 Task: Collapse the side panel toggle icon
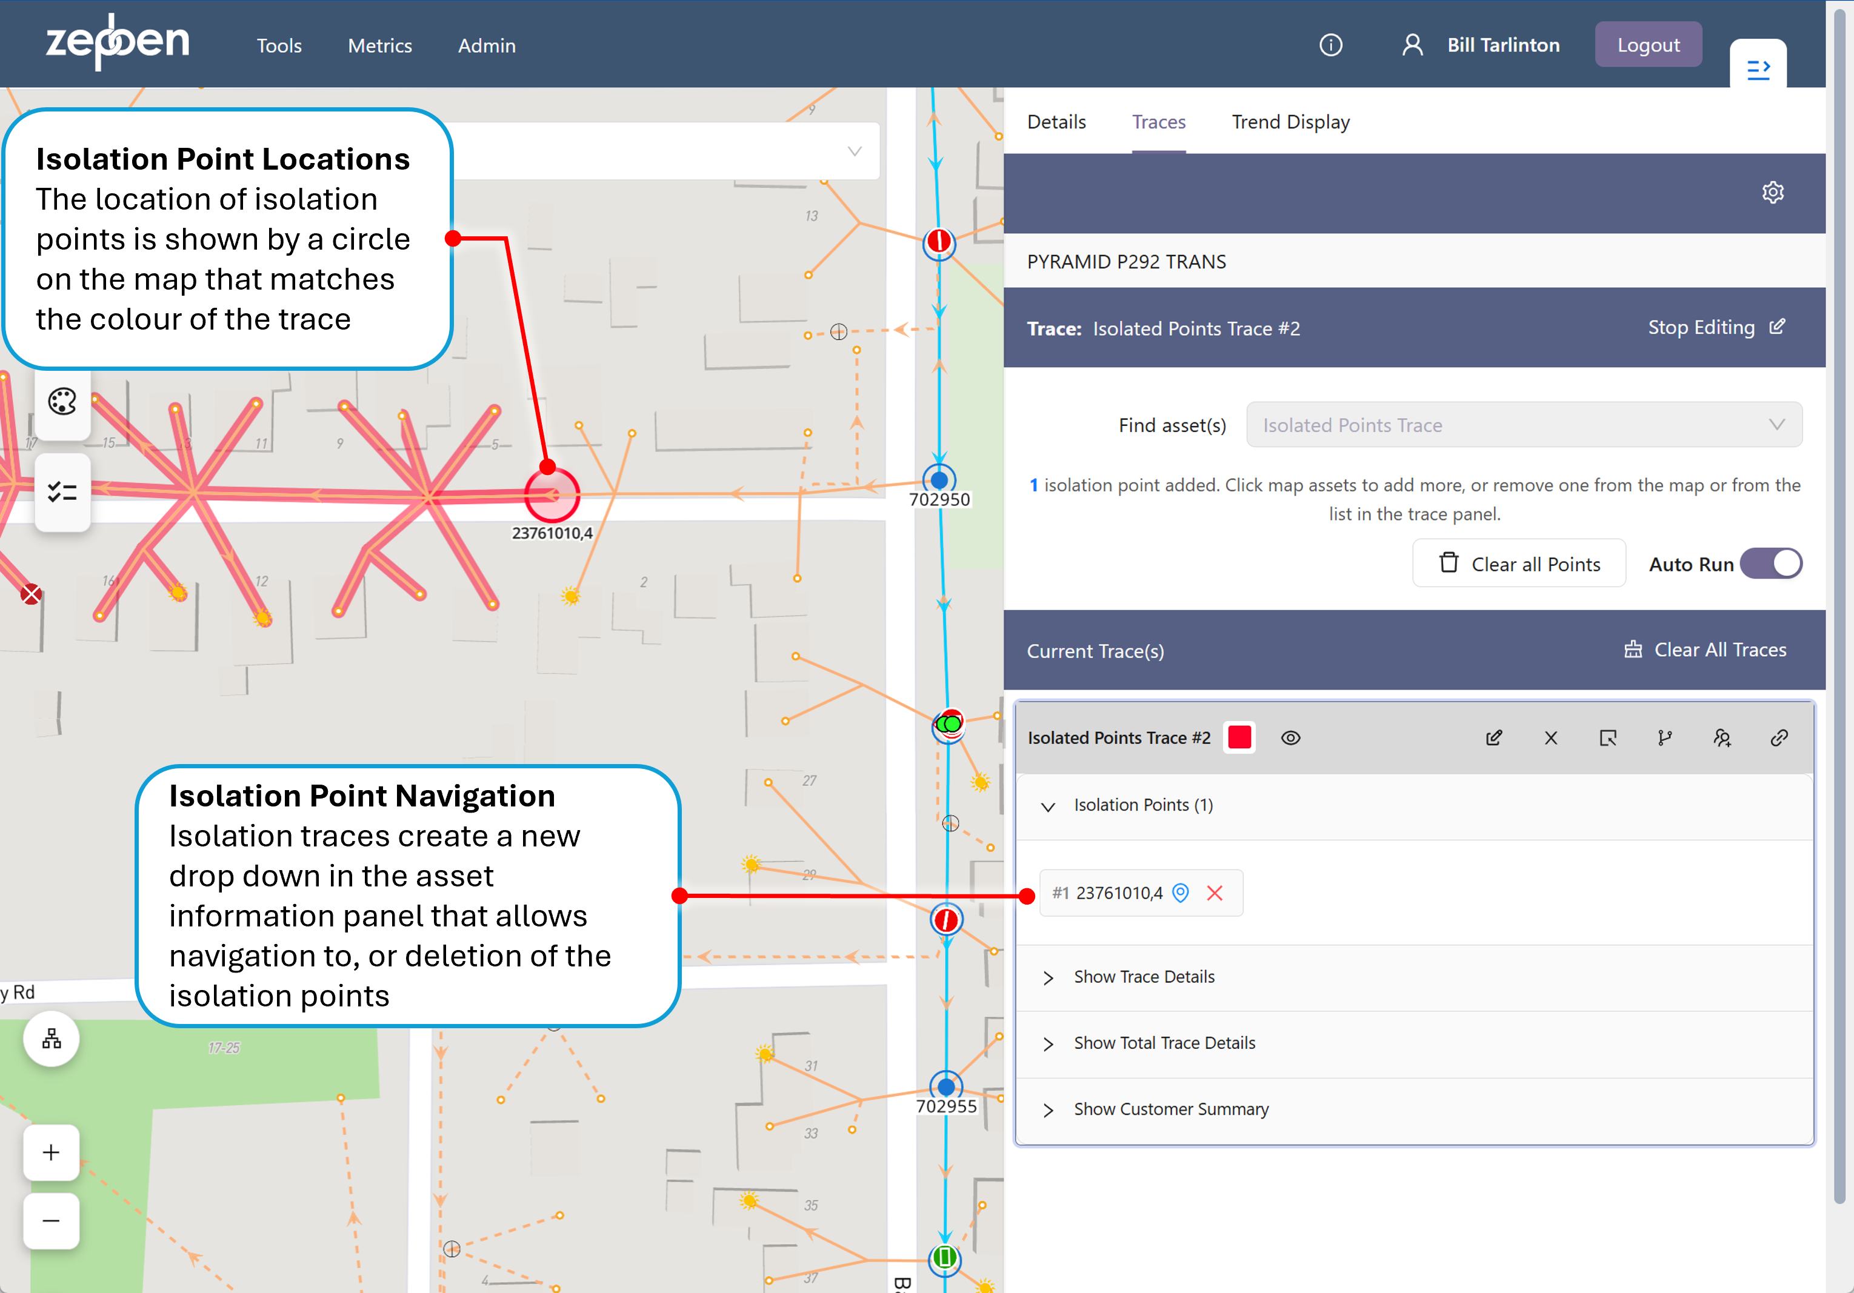(1758, 70)
